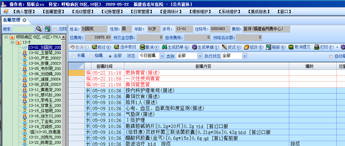Open the 记账管理 menu
The width and height of the screenshot is (345, 146).
(112, 12)
